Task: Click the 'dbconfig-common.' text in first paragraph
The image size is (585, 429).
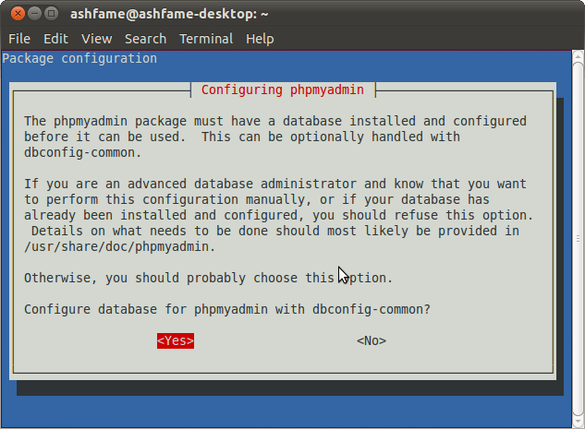Action: 83,152
